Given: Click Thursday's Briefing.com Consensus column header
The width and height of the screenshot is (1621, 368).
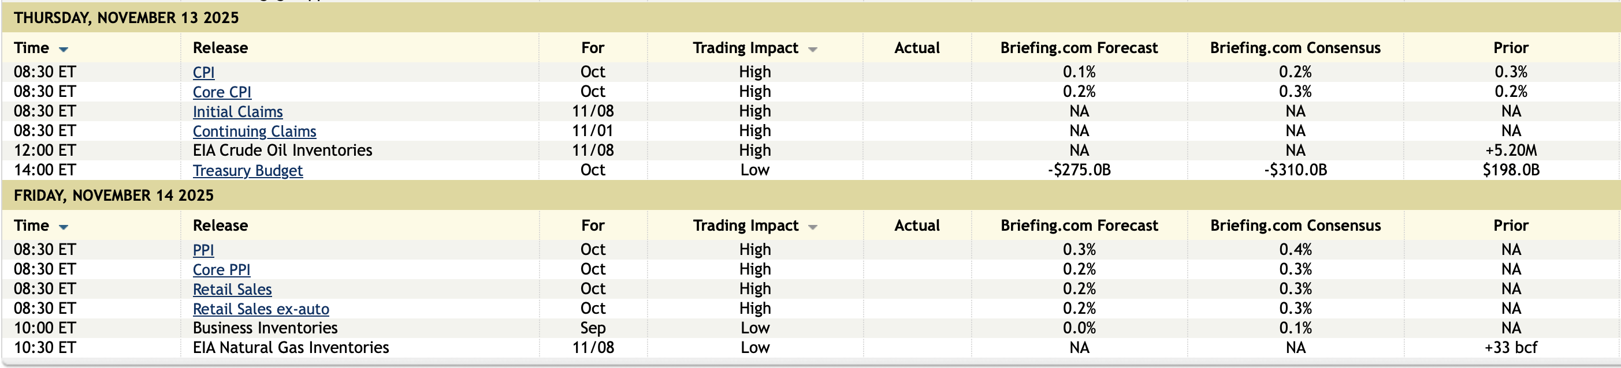Looking at the screenshot, I should pos(1295,48).
